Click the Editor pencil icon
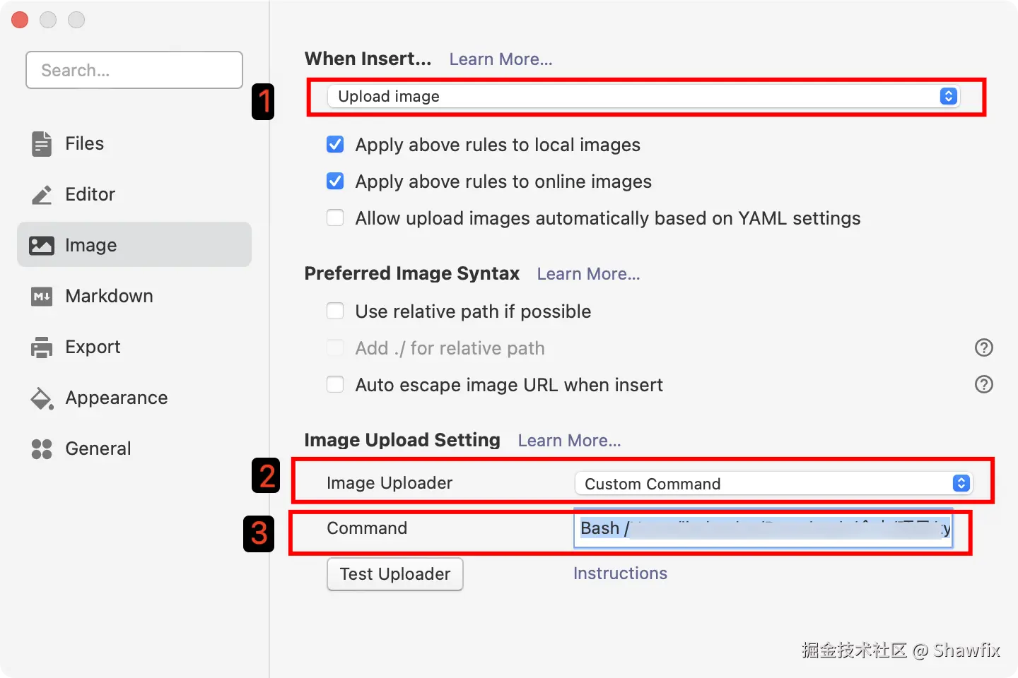 pos(42,195)
